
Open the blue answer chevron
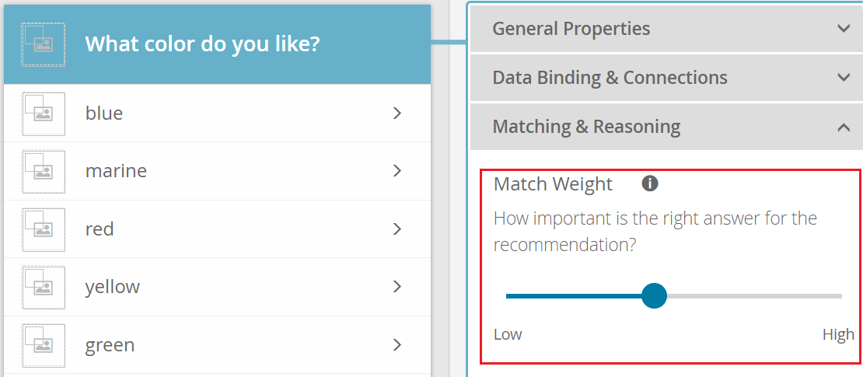(x=397, y=113)
